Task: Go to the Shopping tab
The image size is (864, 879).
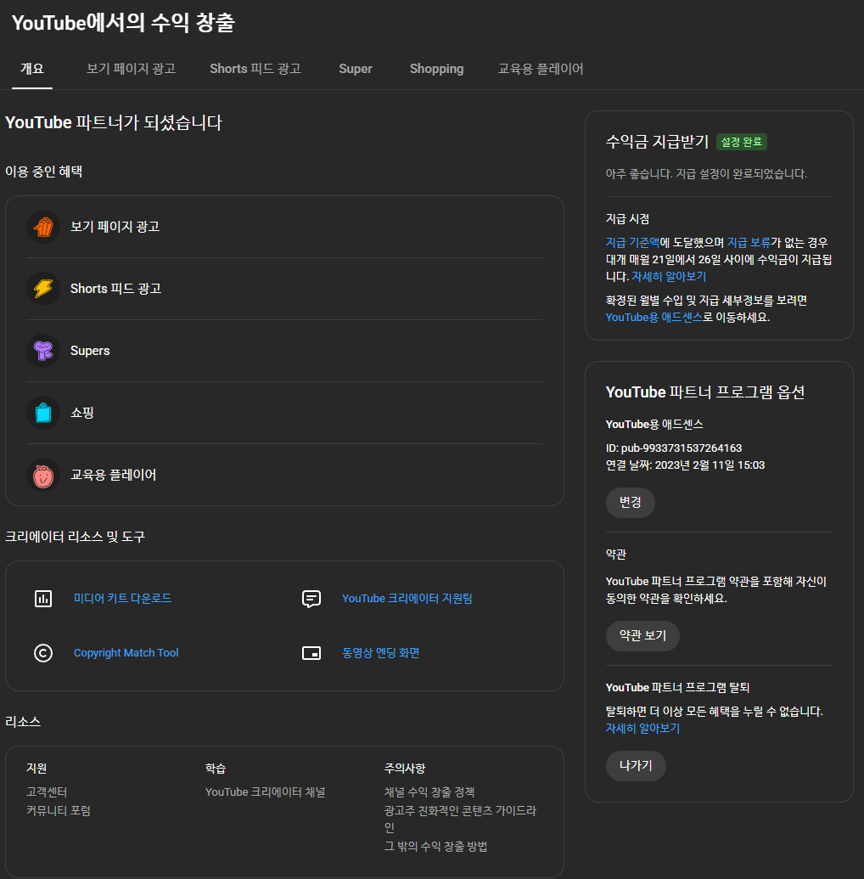Action: (436, 69)
